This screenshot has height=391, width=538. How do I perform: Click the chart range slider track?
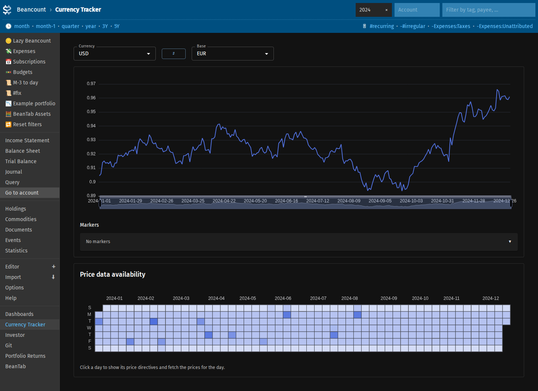click(x=306, y=203)
